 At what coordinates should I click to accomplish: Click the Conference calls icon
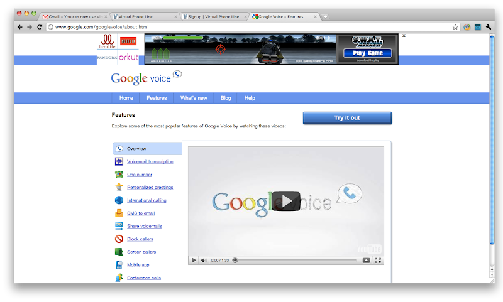(x=119, y=278)
